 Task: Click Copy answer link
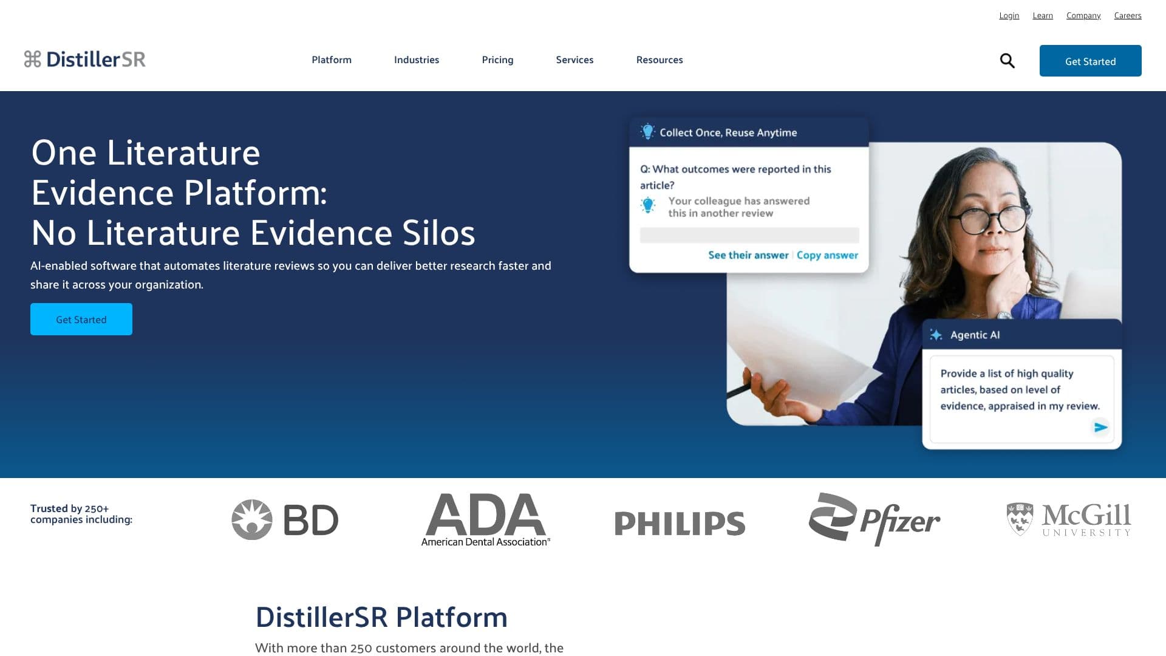coord(827,255)
